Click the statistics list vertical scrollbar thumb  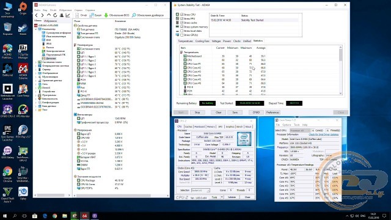click(x=341, y=55)
